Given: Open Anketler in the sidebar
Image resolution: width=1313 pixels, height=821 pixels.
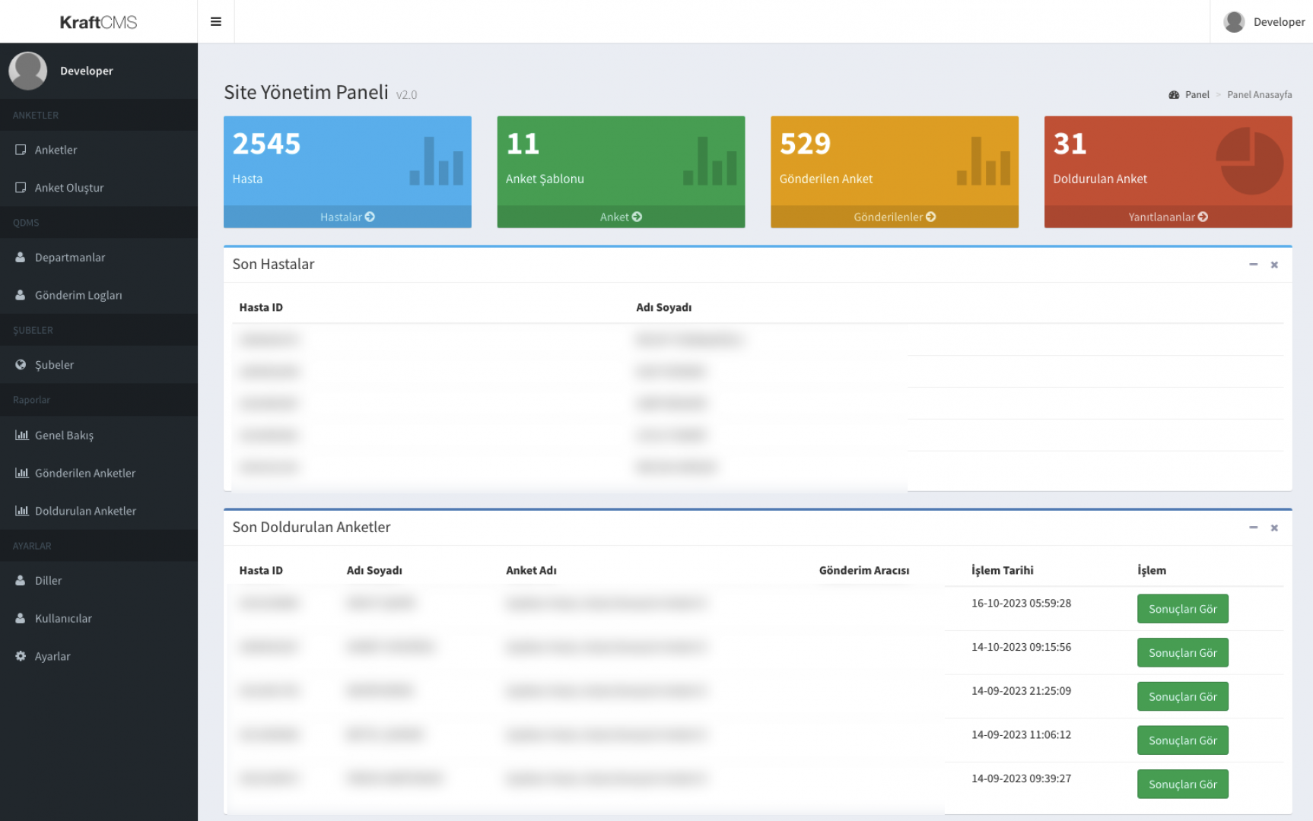Looking at the screenshot, I should pos(99,150).
